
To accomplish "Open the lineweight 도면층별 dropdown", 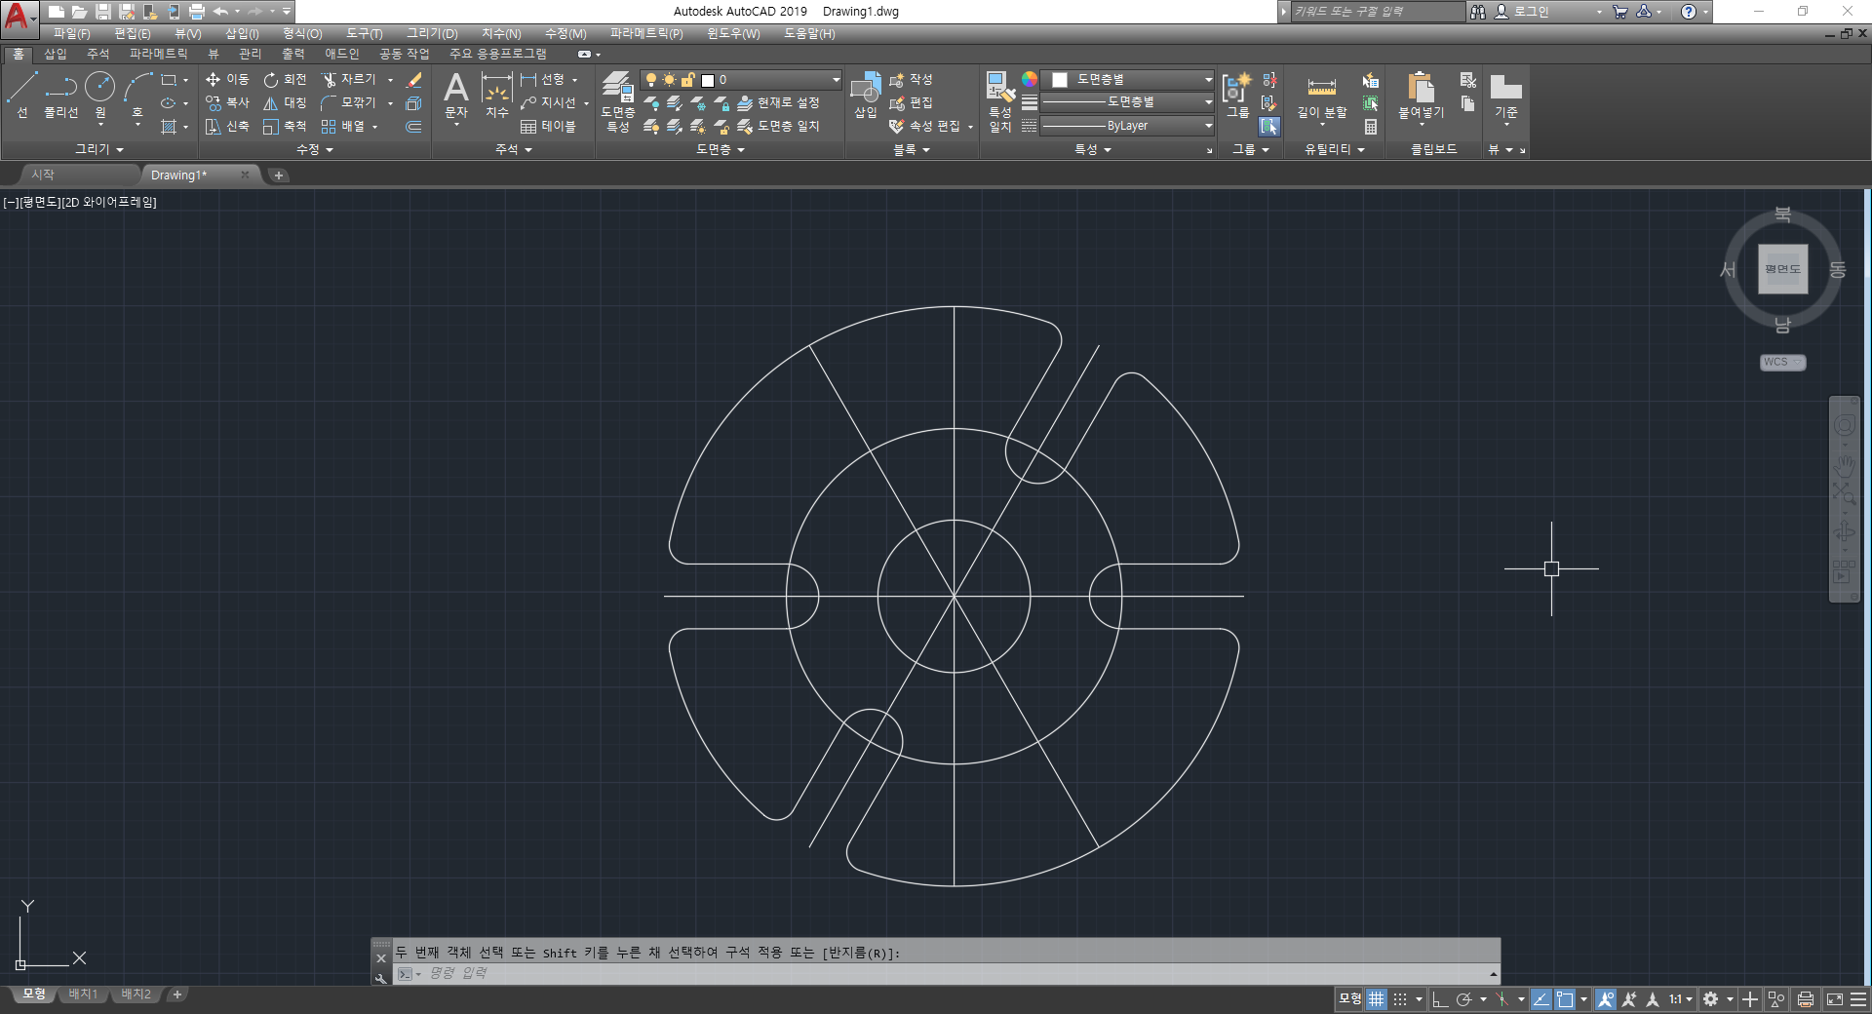I will click(1128, 102).
